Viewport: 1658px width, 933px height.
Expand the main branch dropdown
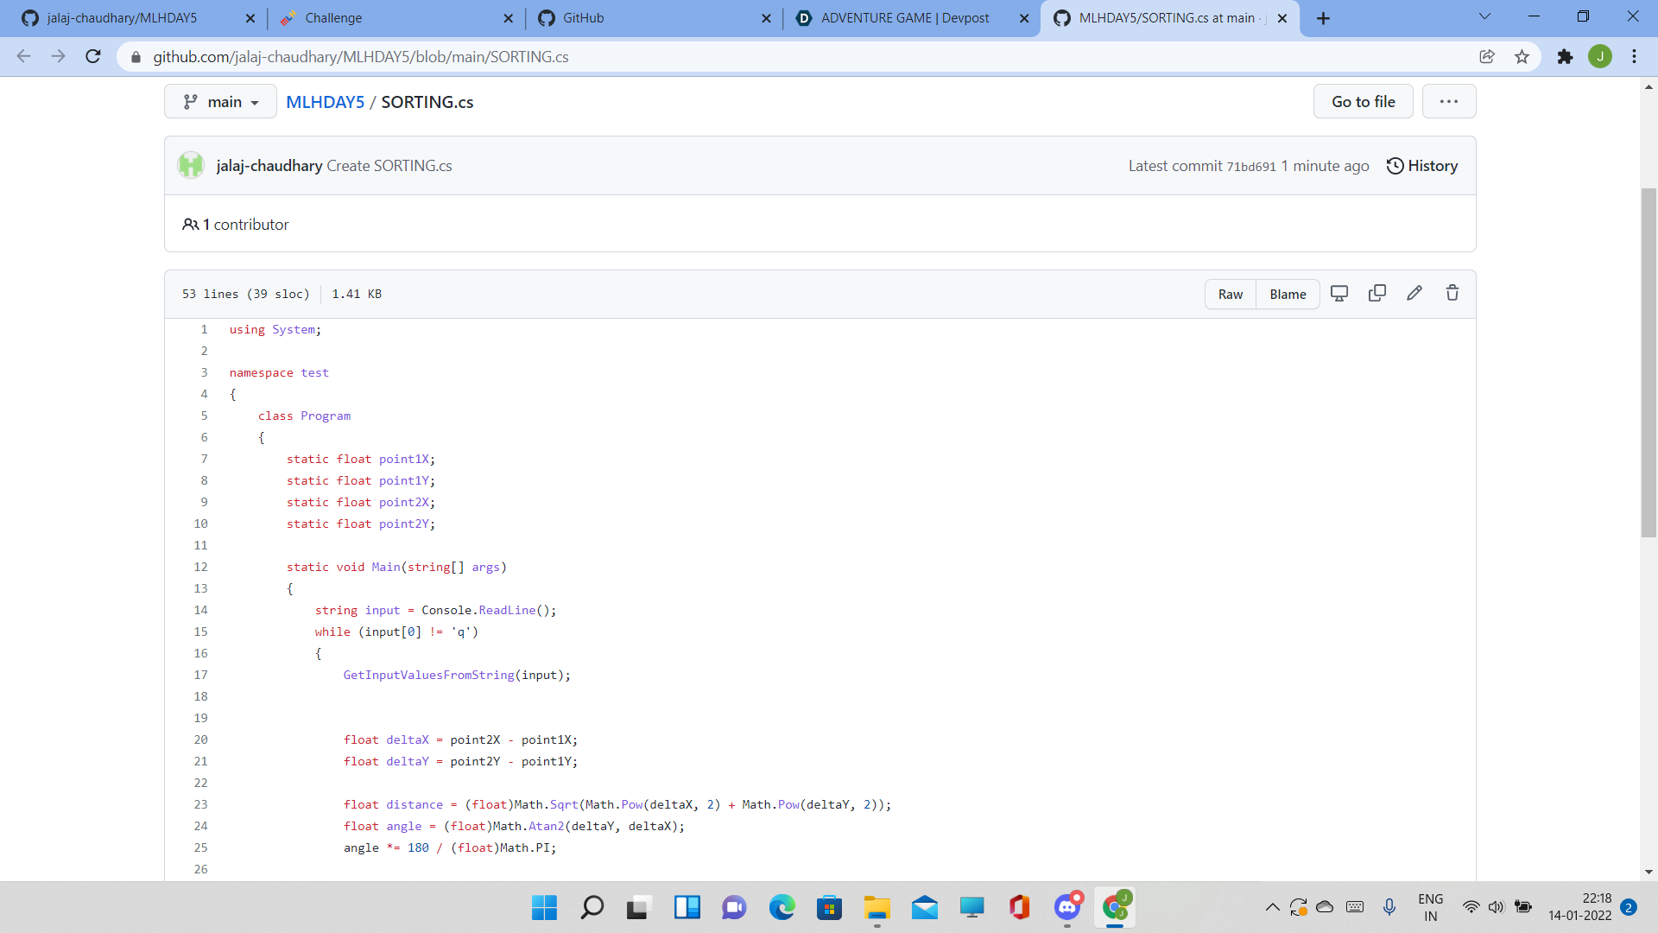(x=220, y=102)
